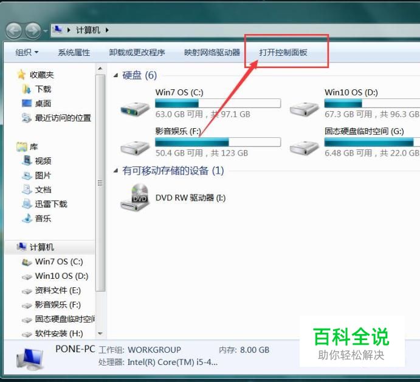Select 计算机 node in navigation pane
The image size is (420, 382).
41,247
